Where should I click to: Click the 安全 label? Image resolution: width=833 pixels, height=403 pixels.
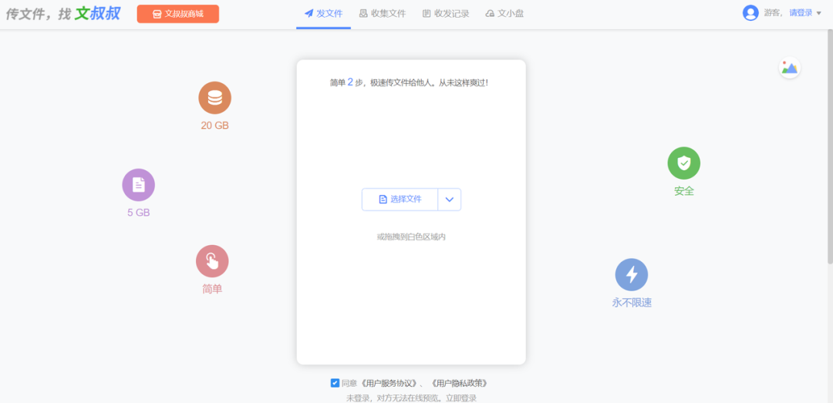tap(683, 191)
